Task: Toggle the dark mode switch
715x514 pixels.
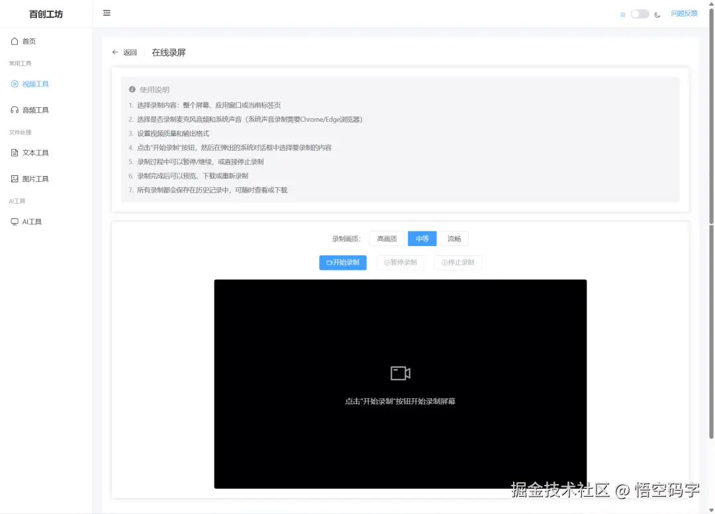Action: coord(638,13)
